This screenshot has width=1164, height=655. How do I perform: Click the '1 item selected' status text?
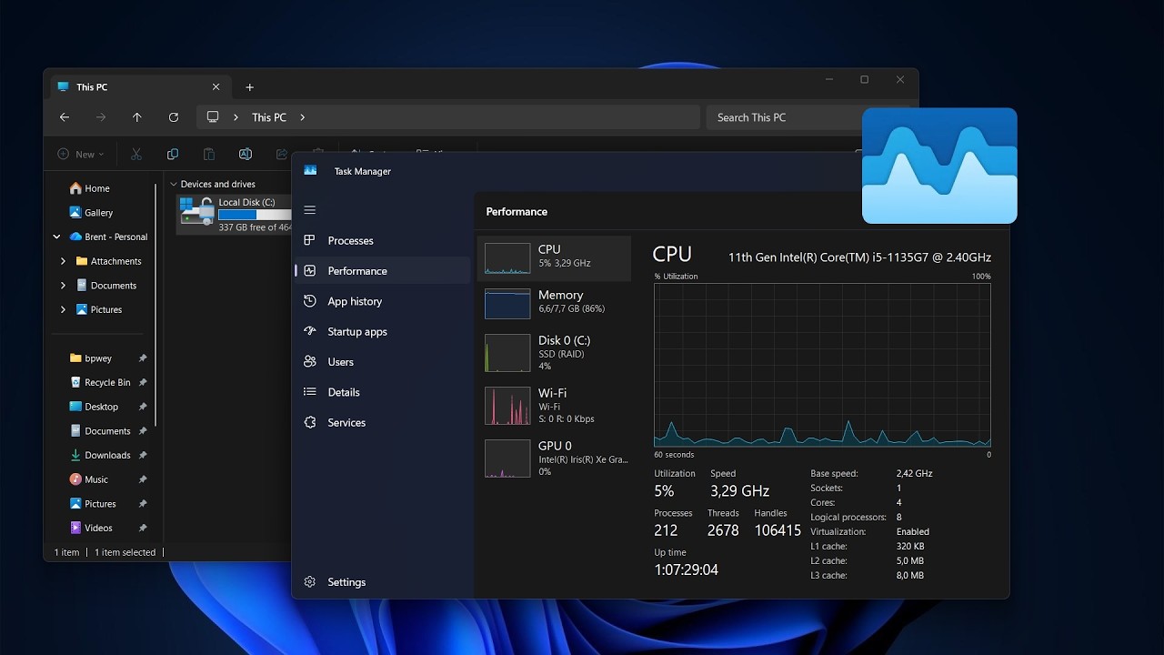(125, 552)
